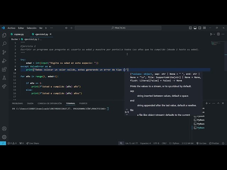The height and width of the screenshot is (170, 227).
Task: Open the Ir menu
Action: coord(46,28)
